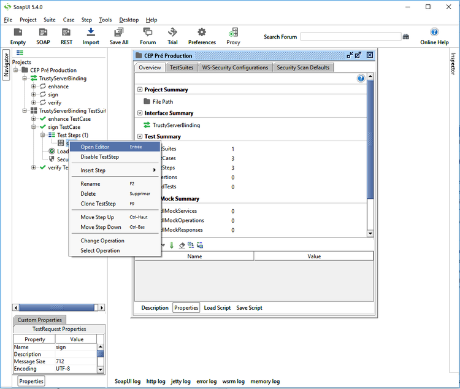460x389 pixels.
Task: Collapse the sign TestCase node
Action: (34, 127)
